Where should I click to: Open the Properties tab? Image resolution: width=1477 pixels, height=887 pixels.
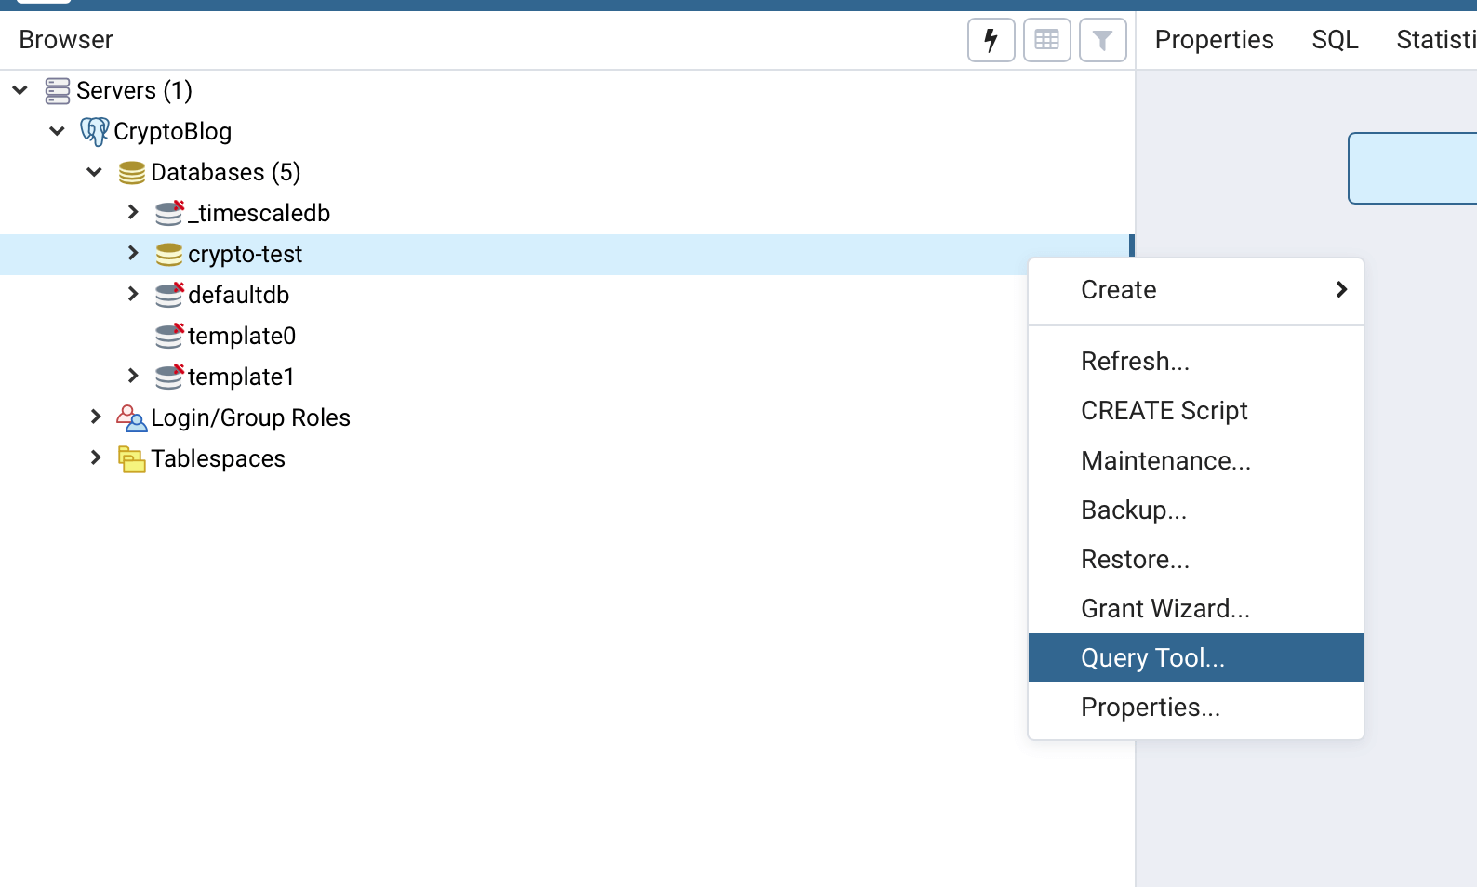coord(1214,40)
